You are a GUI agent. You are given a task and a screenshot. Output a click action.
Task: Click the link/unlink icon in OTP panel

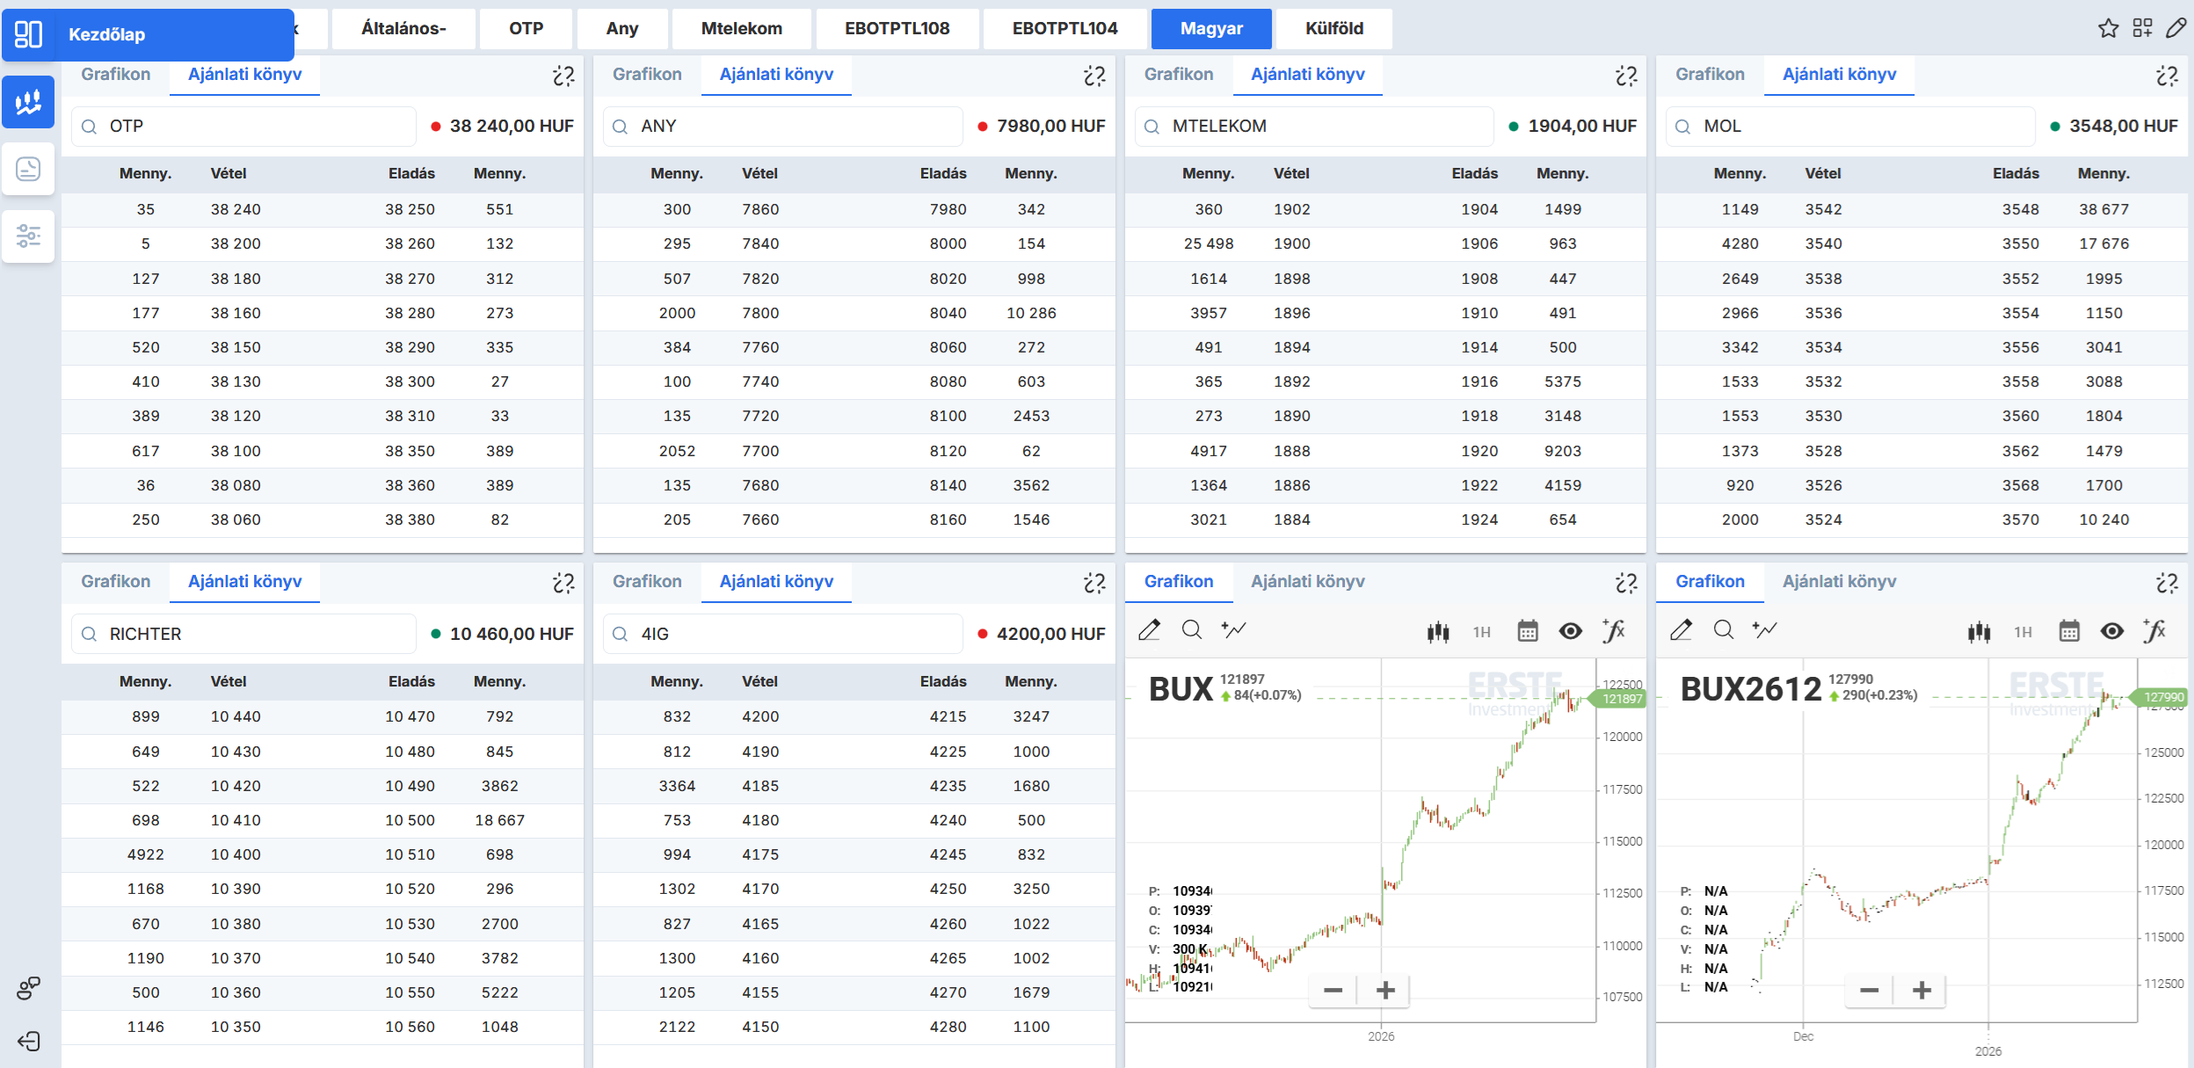(x=563, y=76)
